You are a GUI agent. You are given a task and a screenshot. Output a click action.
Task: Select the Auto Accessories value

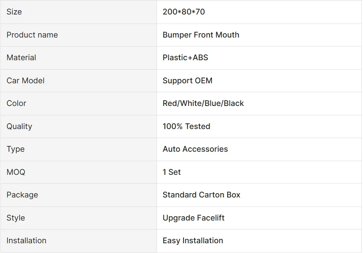coord(195,149)
